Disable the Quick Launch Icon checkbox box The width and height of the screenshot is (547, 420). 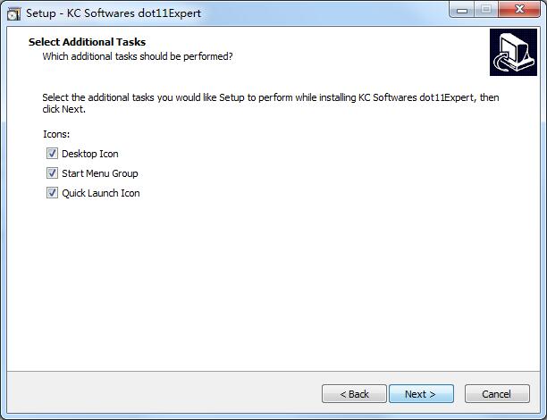[52, 193]
